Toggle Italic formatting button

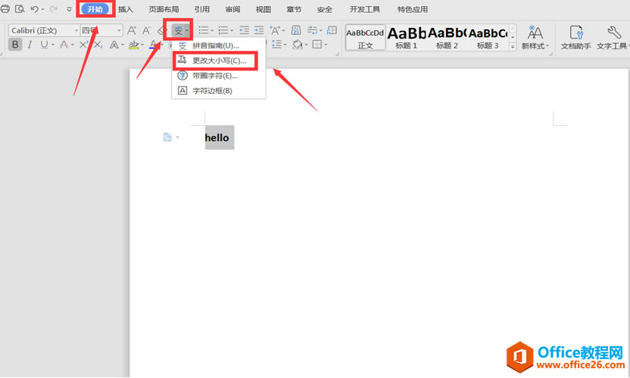point(30,45)
